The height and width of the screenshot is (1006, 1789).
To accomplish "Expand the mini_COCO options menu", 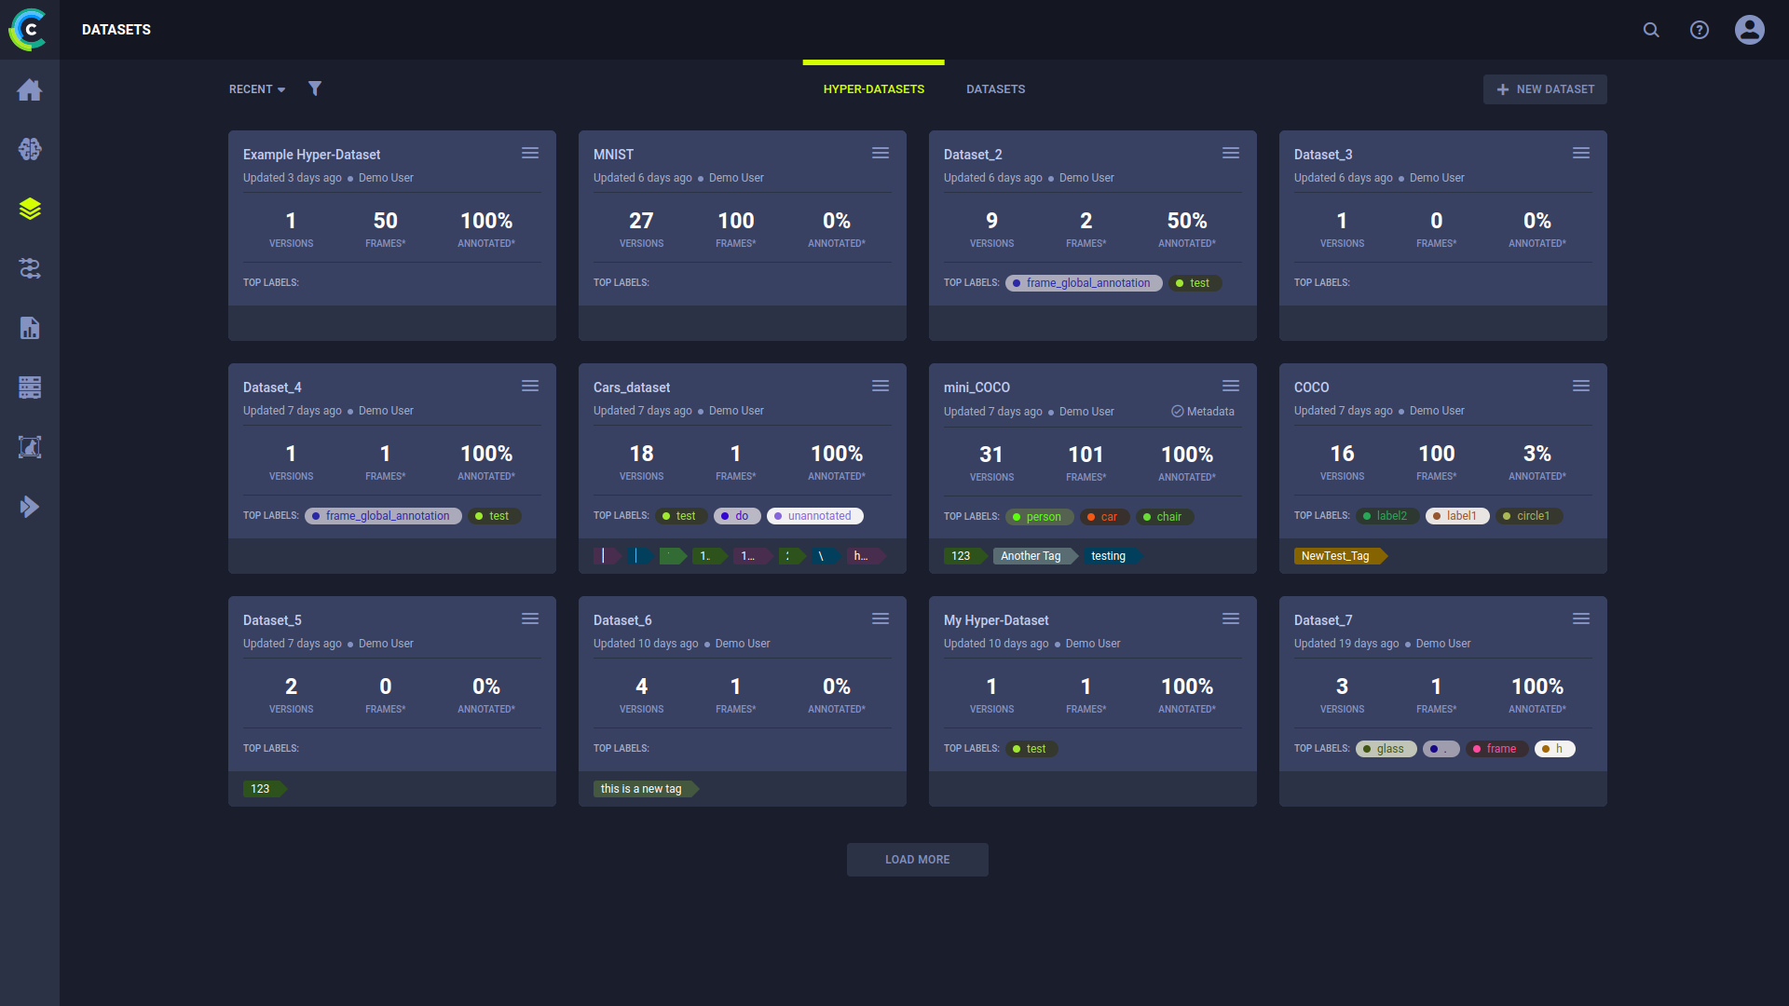I will tap(1230, 385).
